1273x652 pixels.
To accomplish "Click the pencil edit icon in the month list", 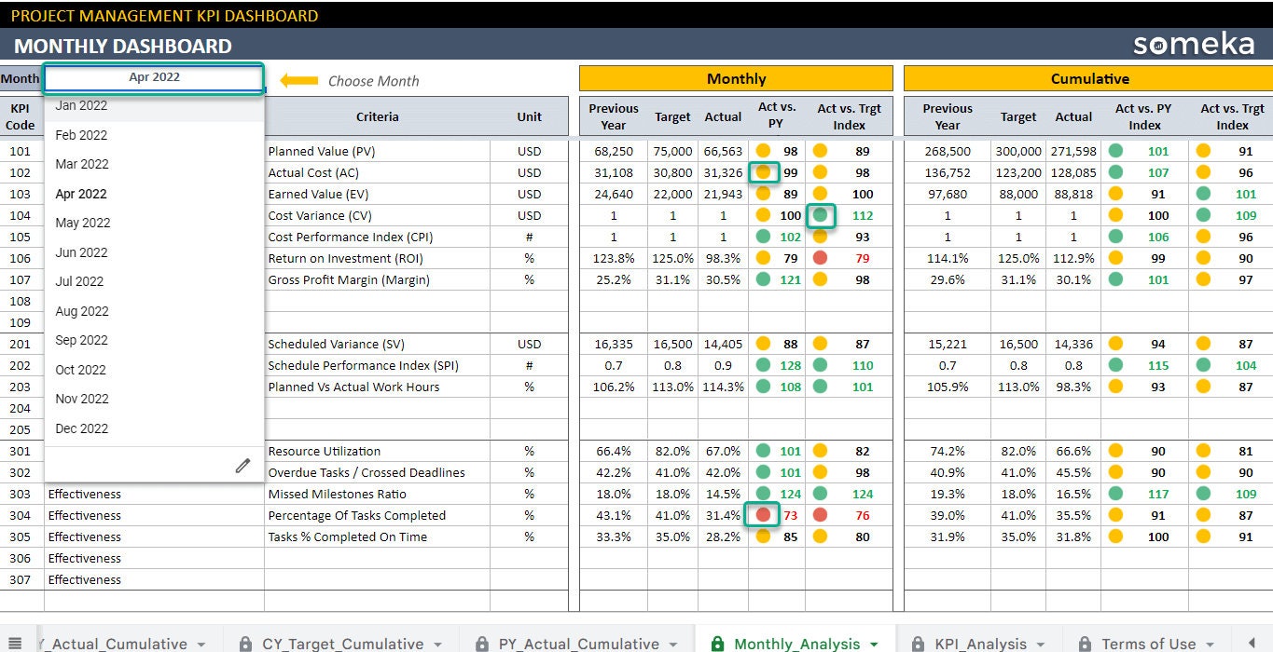I will point(243,465).
